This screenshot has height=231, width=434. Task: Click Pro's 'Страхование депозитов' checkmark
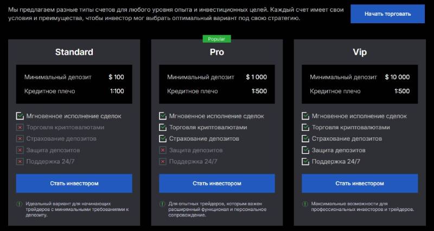click(x=162, y=139)
